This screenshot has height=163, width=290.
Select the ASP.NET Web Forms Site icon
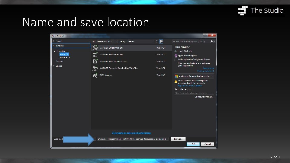[95, 55]
